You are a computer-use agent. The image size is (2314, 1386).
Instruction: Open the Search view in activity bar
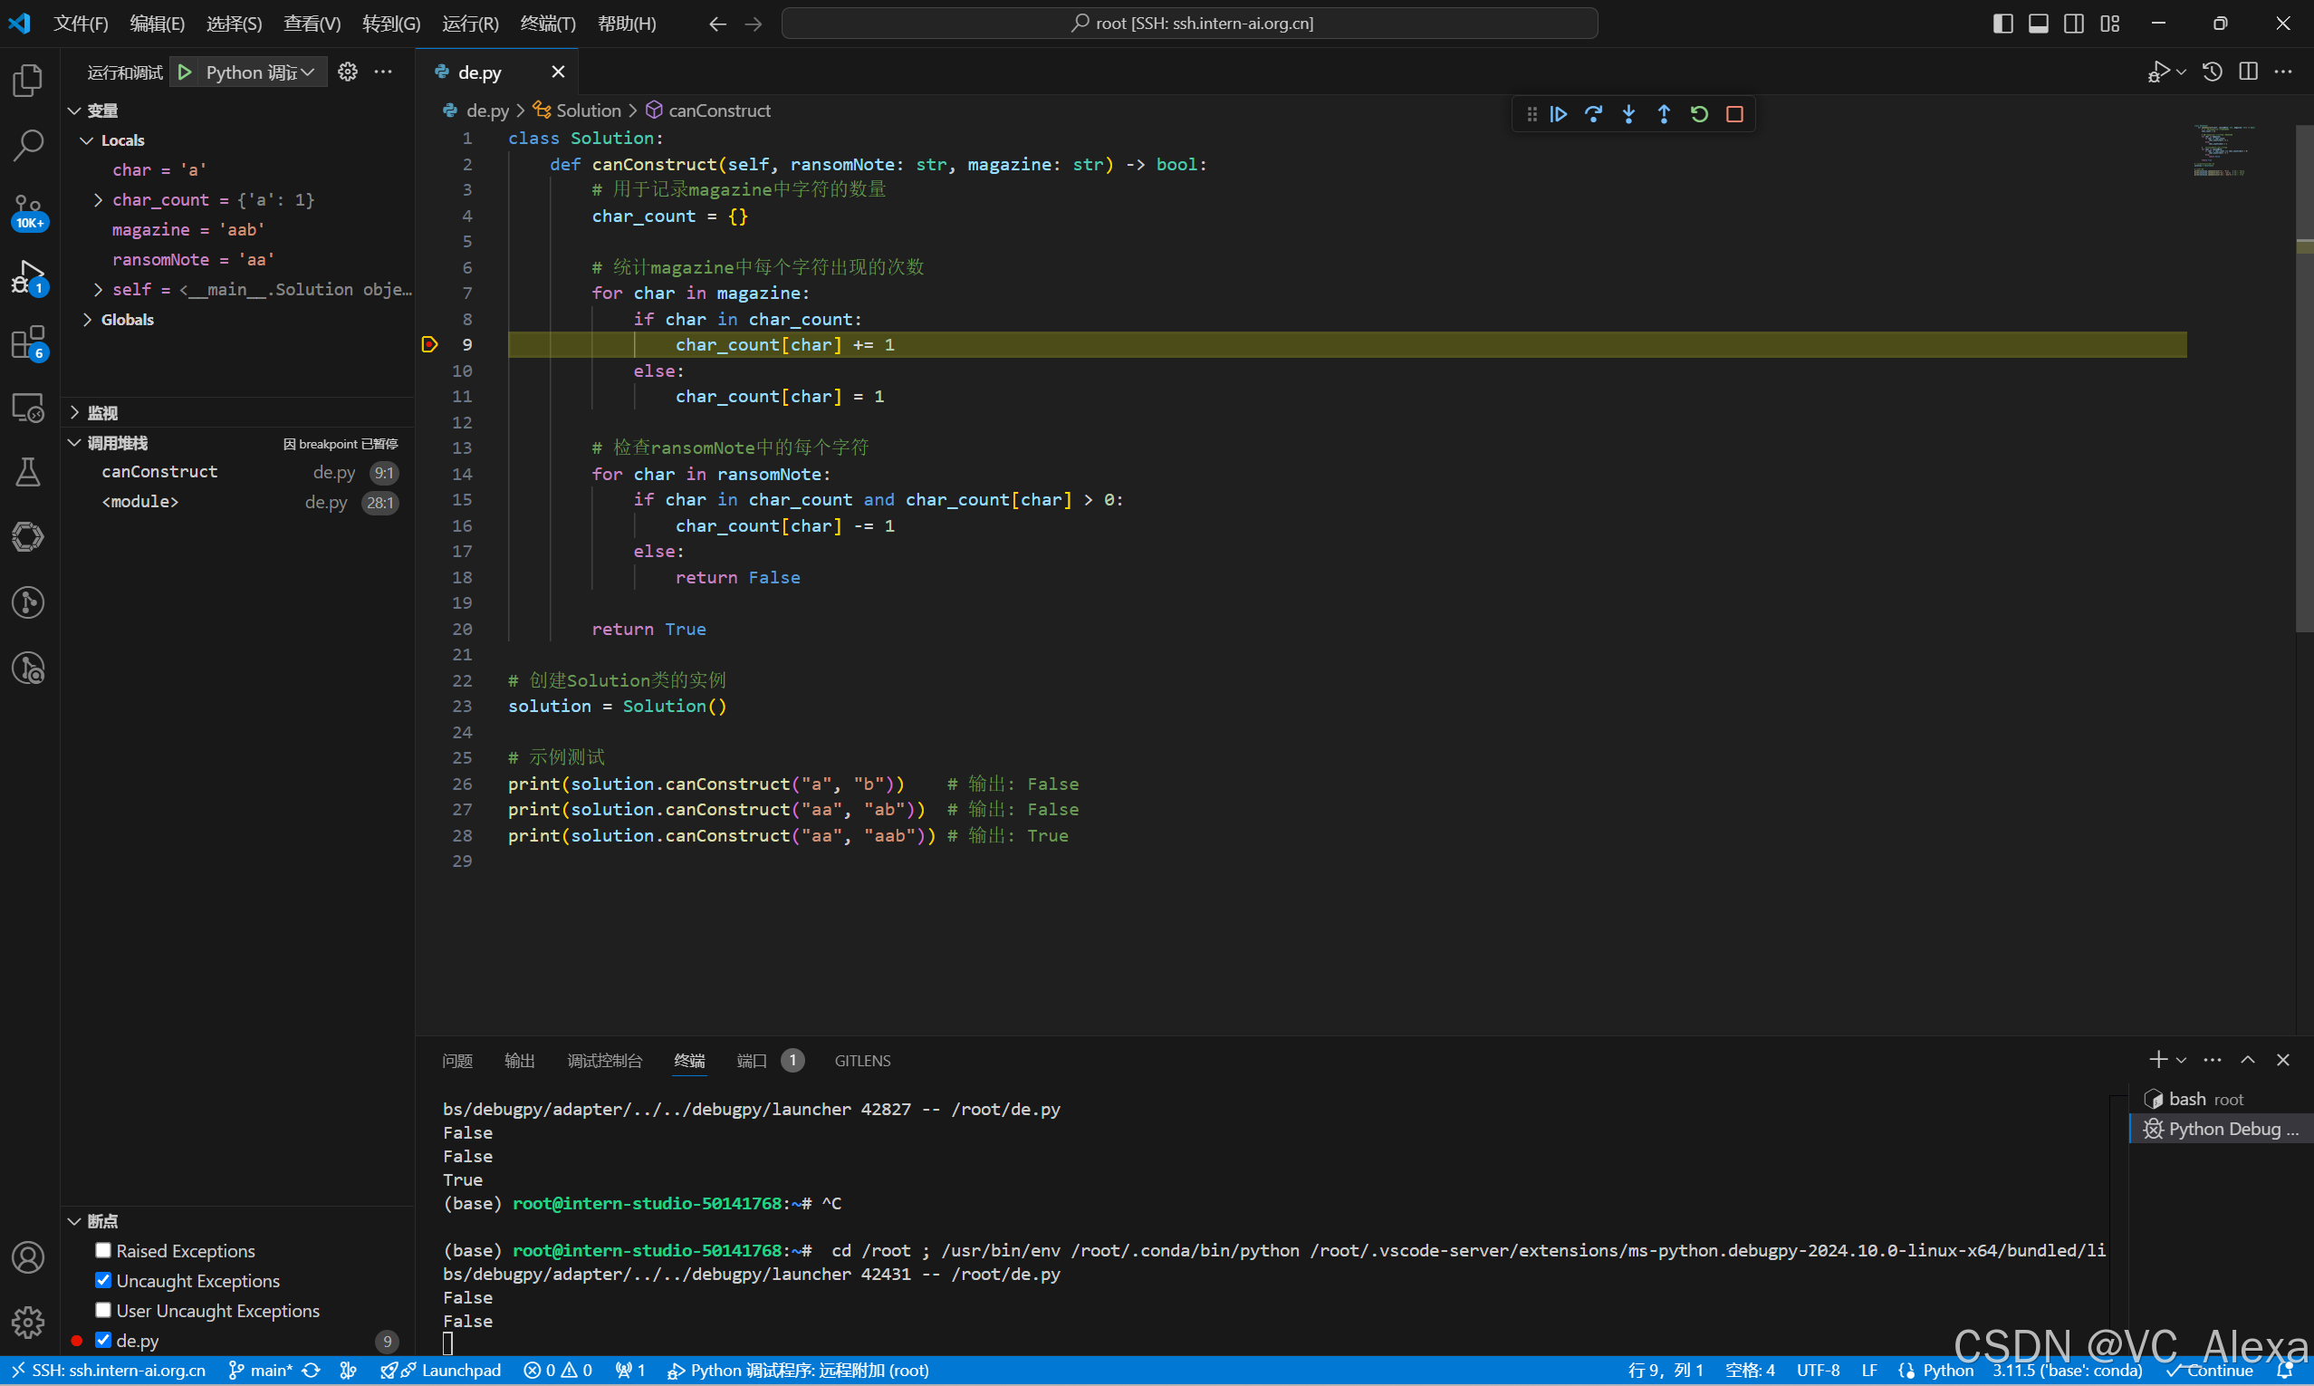(28, 146)
